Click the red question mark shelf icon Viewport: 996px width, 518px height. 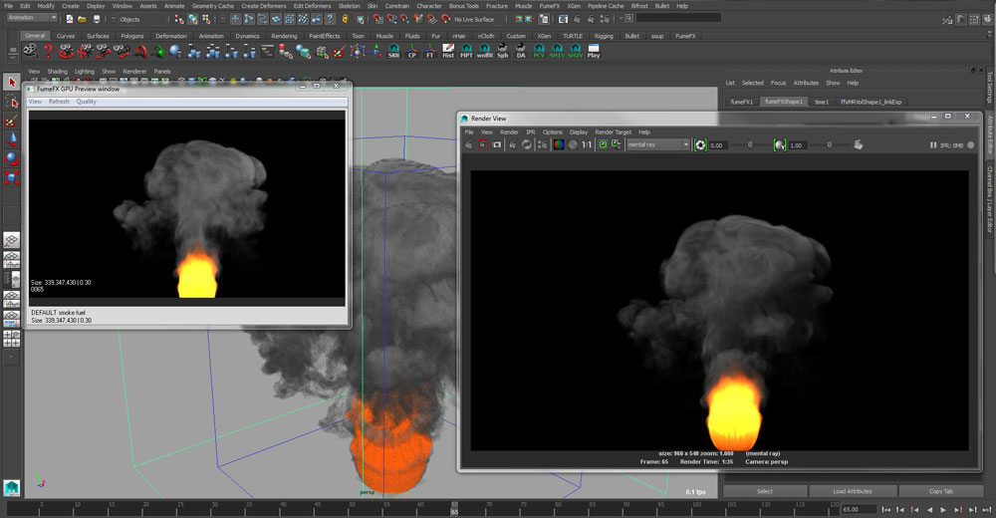pos(48,52)
